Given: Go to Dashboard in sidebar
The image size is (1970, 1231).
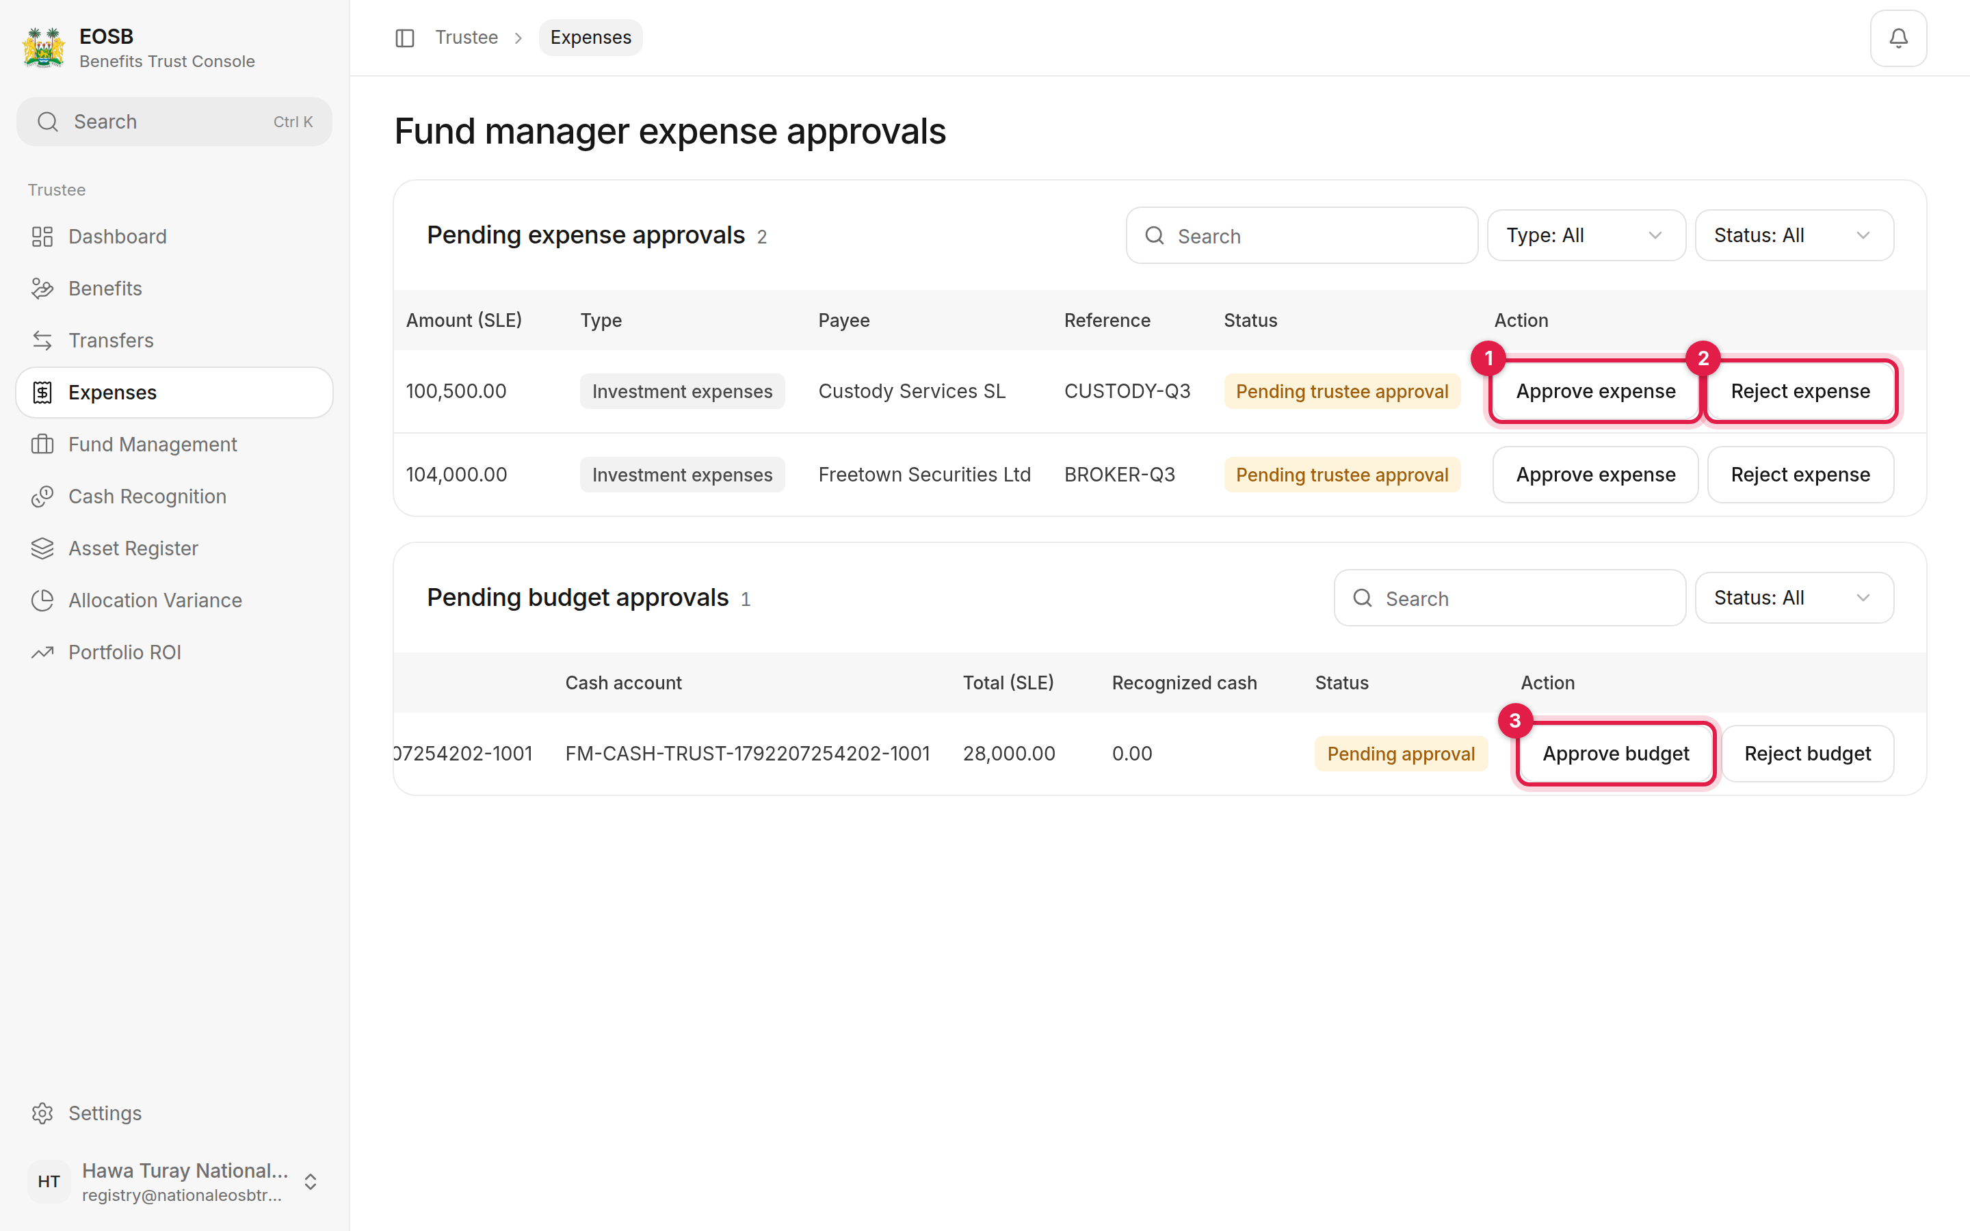Looking at the screenshot, I should pyautogui.click(x=174, y=237).
